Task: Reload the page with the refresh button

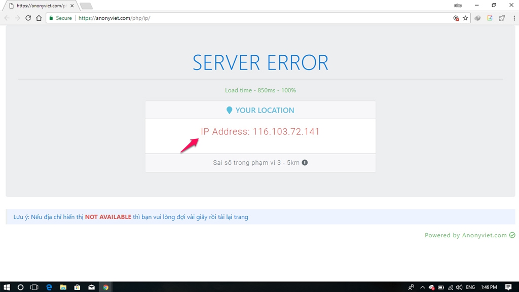Action: 28,18
